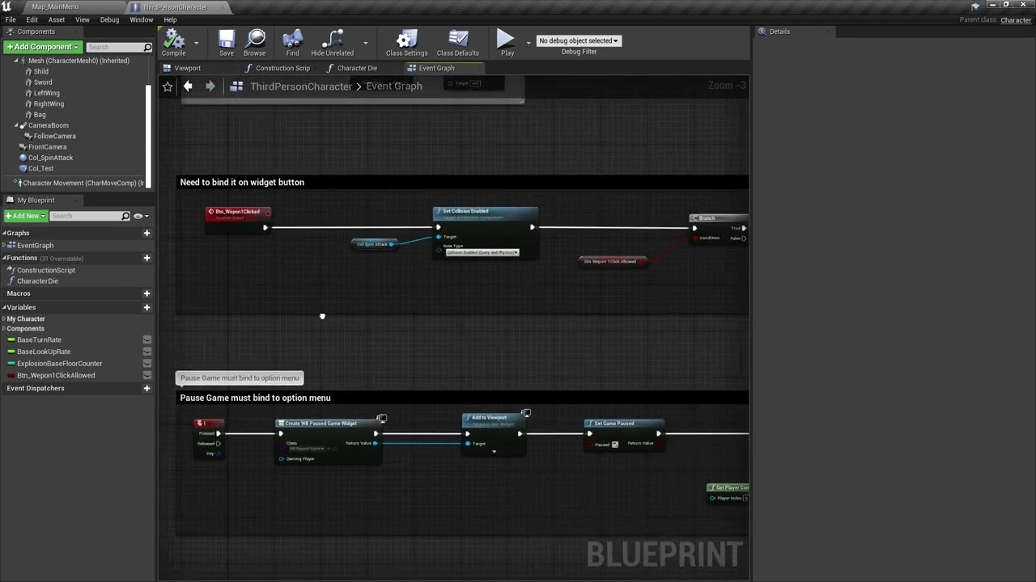
Task: Go forward with the right navigation arrow
Action: point(210,86)
